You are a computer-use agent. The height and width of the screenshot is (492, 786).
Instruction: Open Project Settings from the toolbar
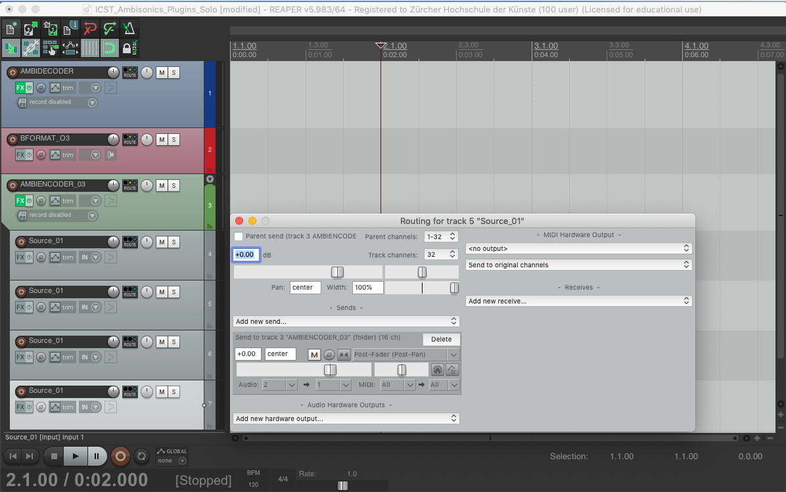(70, 28)
